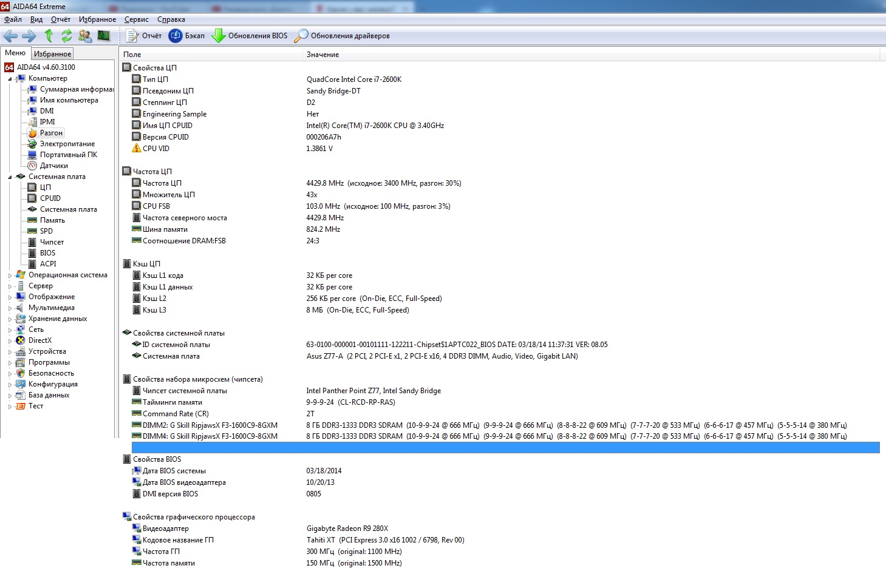Select Имя компьютера tree item

[x=69, y=100]
